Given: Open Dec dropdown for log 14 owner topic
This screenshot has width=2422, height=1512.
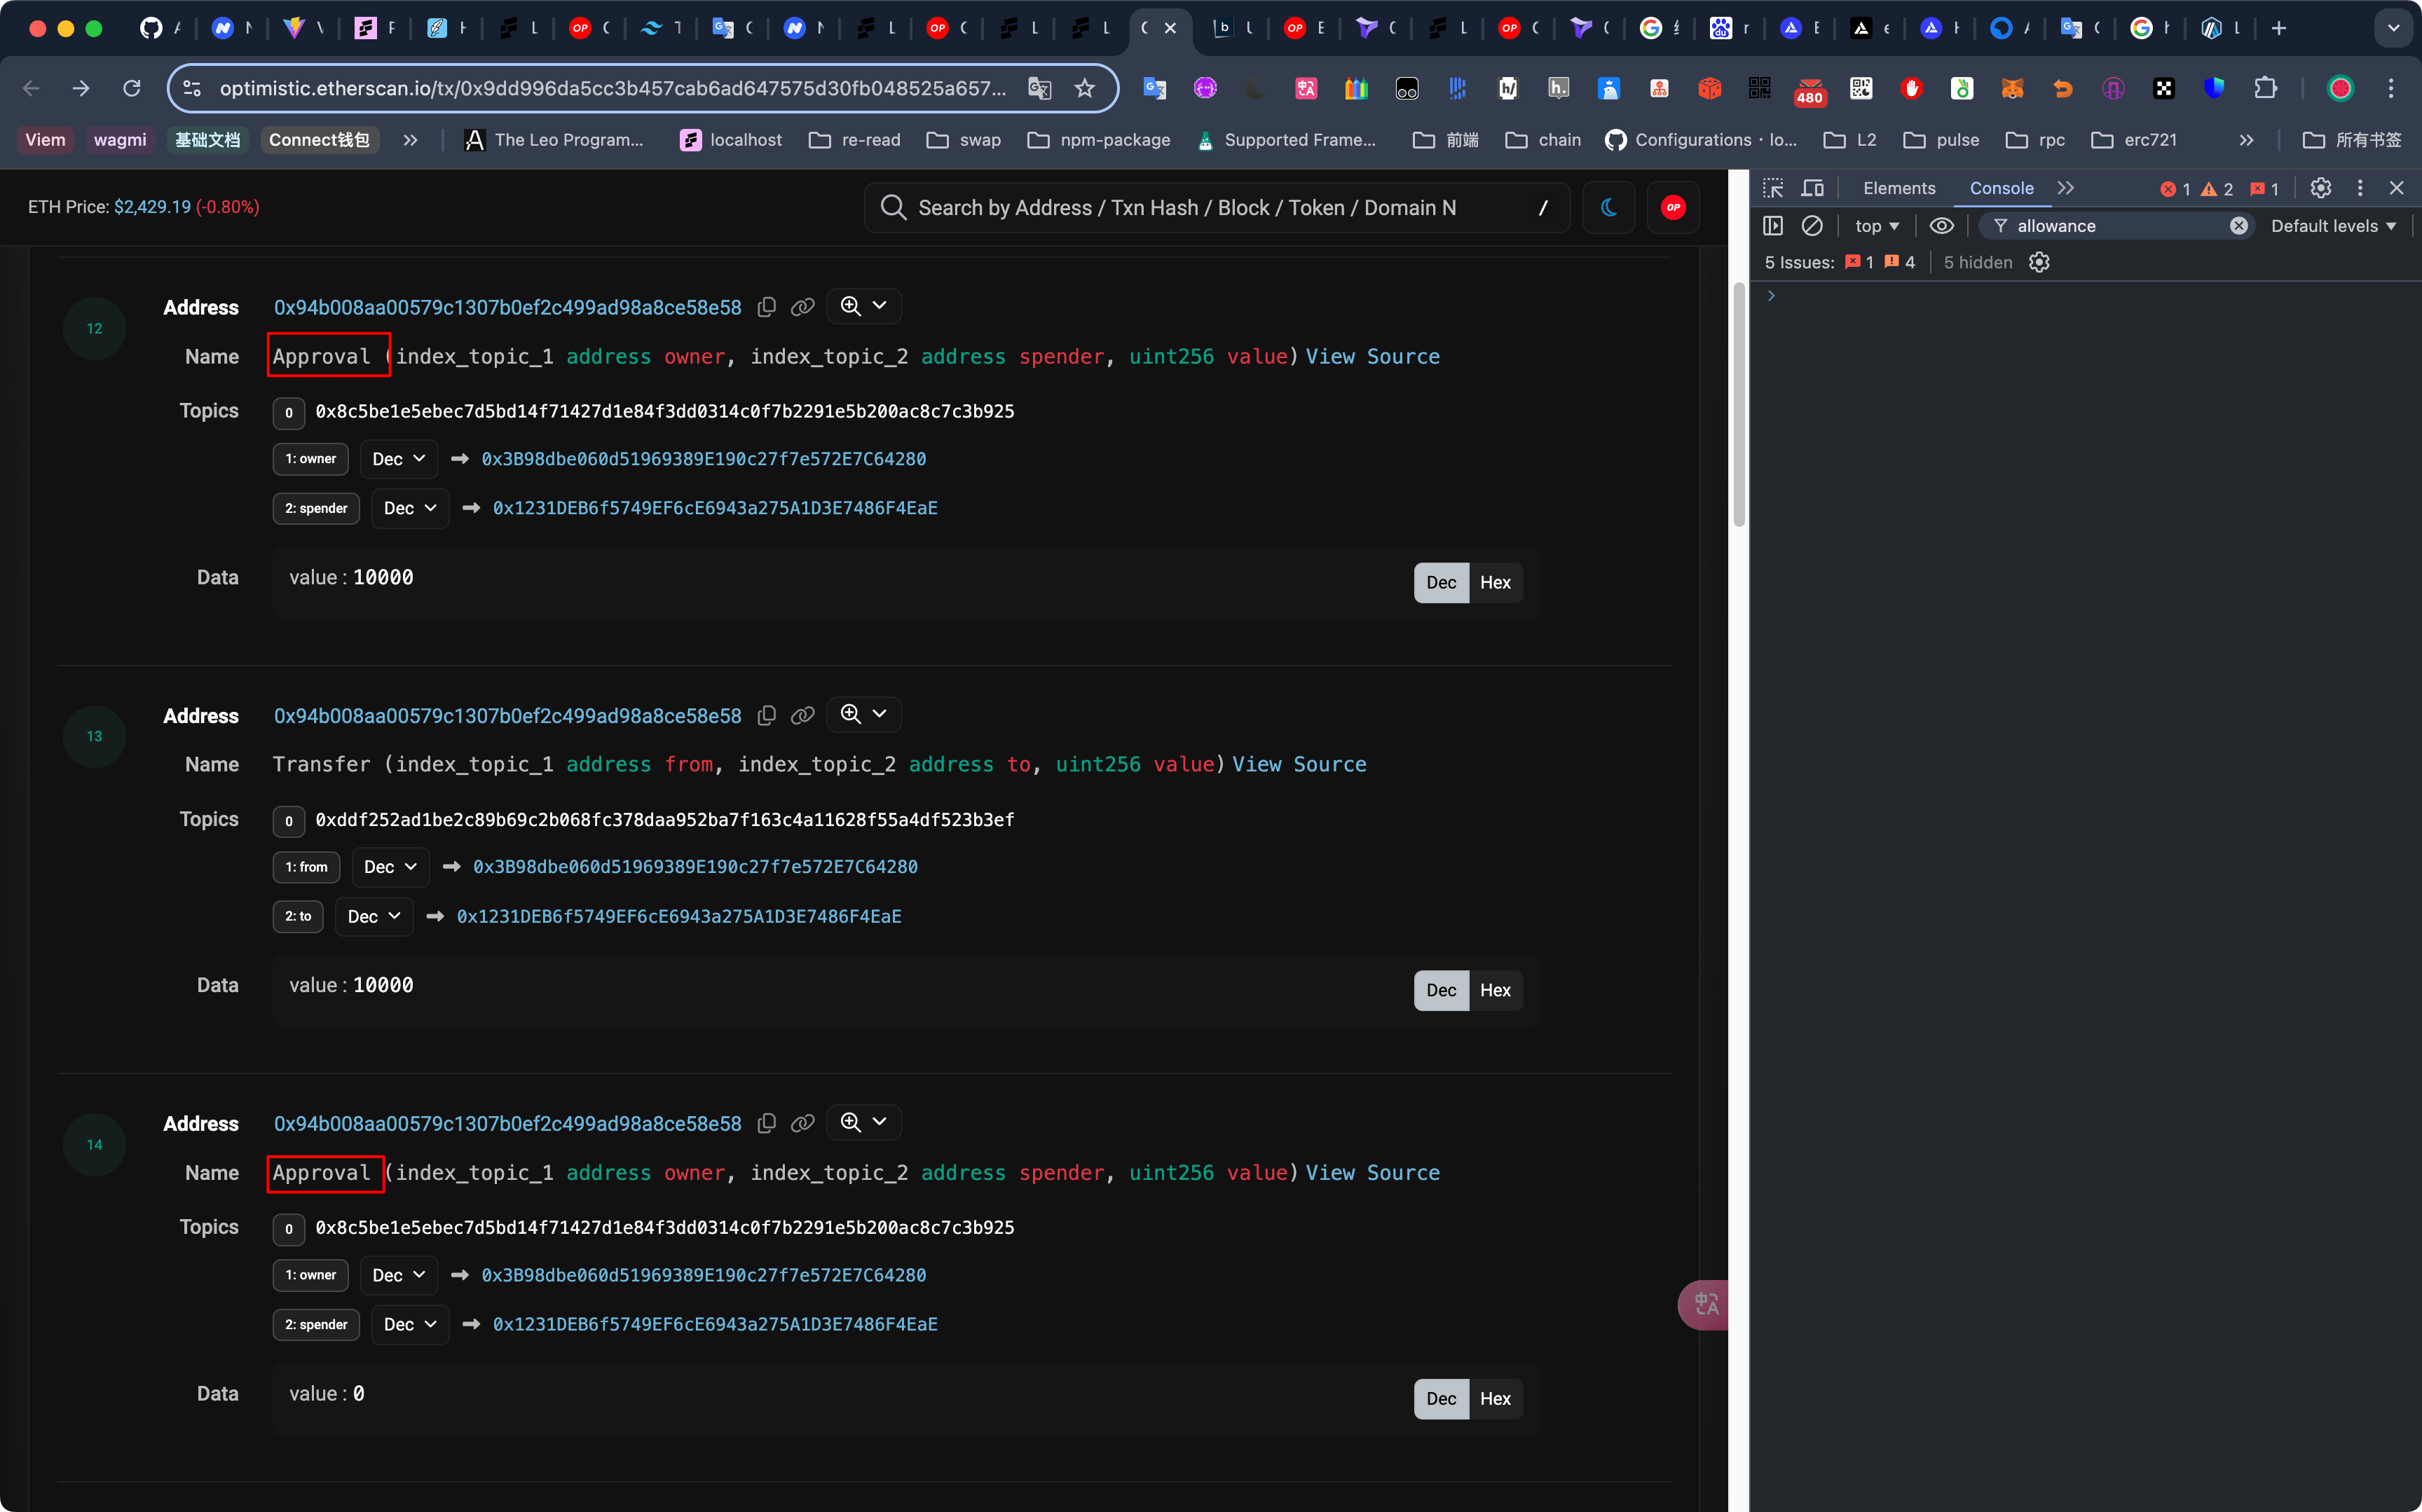Looking at the screenshot, I should (x=399, y=1275).
